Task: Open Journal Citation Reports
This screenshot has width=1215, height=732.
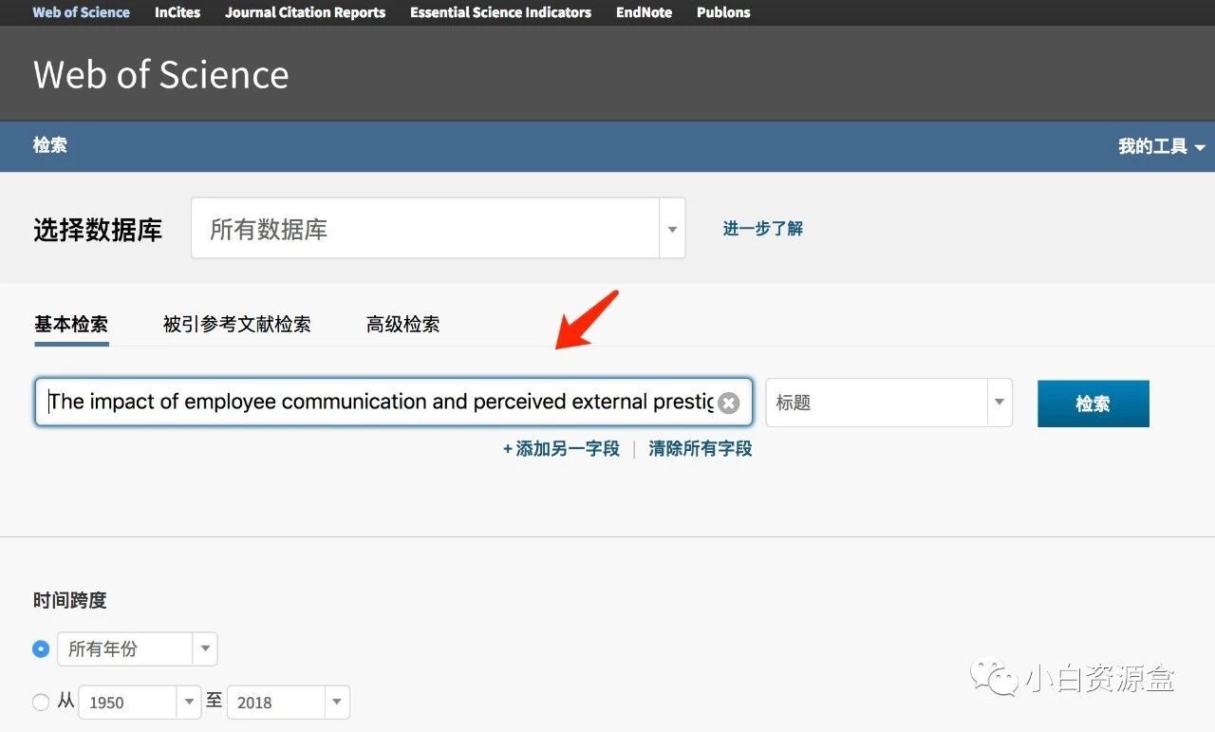Action: (x=305, y=12)
